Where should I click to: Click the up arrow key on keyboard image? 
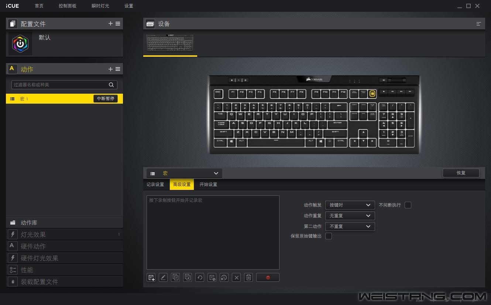pyautogui.click(x=364, y=133)
